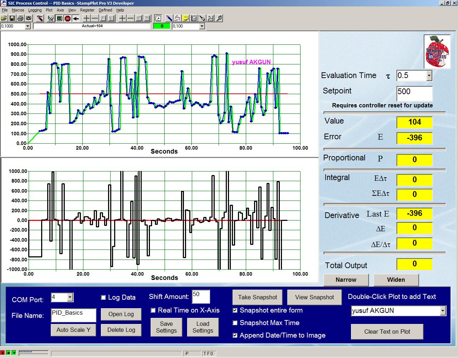The width and height of the screenshot is (458, 358).
Task: Click the Load Settings button
Action: pyautogui.click(x=203, y=327)
